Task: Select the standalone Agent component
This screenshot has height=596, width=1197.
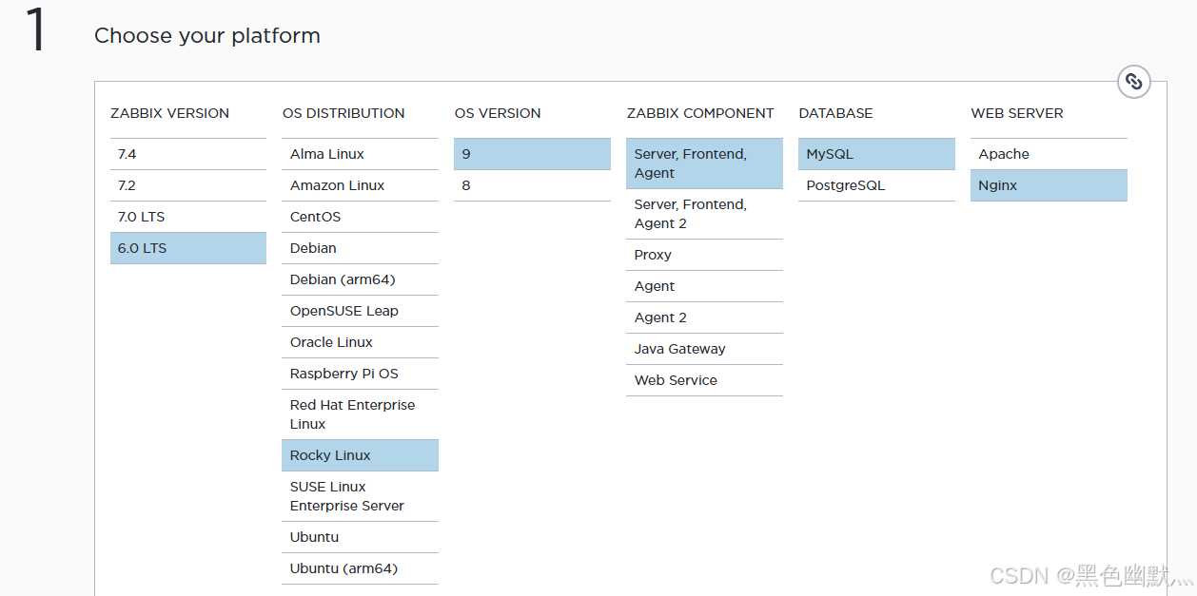Action: [705, 286]
